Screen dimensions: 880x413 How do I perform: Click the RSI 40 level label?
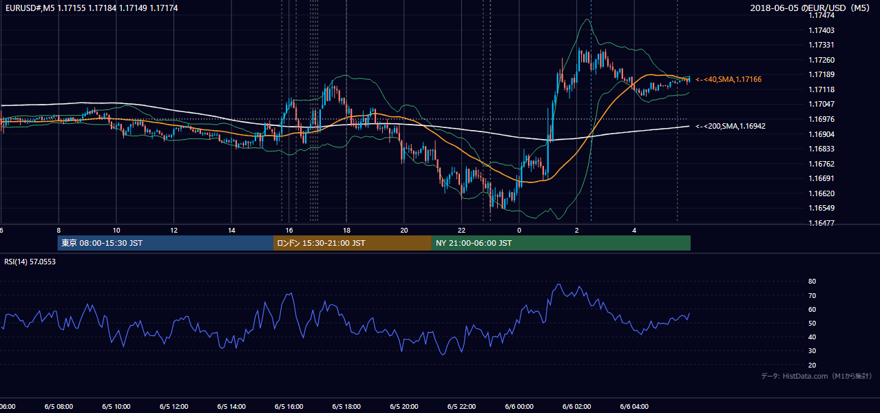813,337
